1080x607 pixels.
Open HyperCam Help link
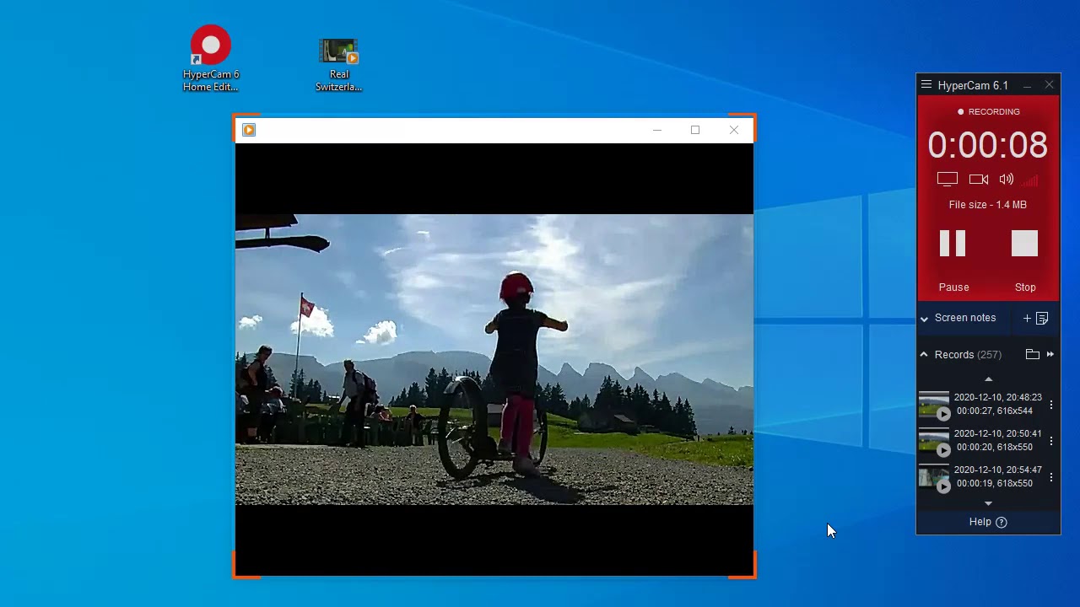click(988, 522)
